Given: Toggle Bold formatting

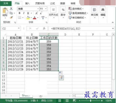Looking at the screenshot, I should tap(19, 13).
